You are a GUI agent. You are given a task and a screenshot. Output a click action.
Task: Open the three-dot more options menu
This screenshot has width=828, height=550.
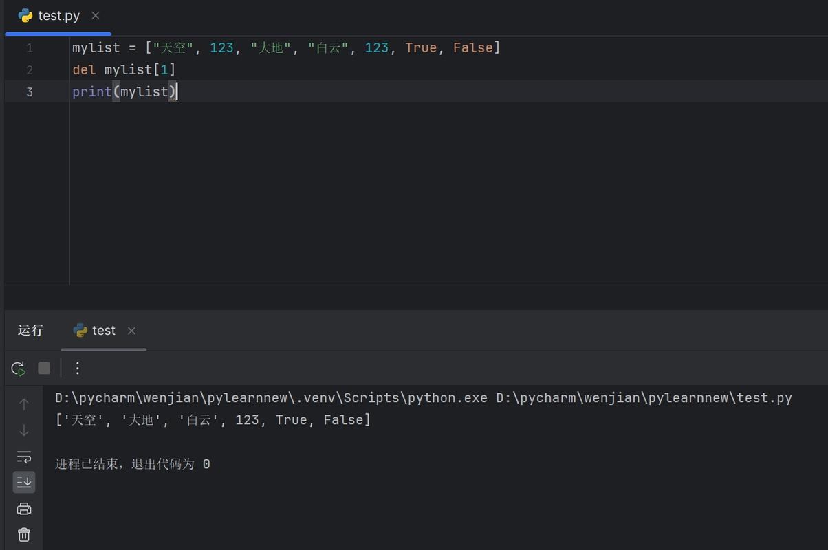78,368
